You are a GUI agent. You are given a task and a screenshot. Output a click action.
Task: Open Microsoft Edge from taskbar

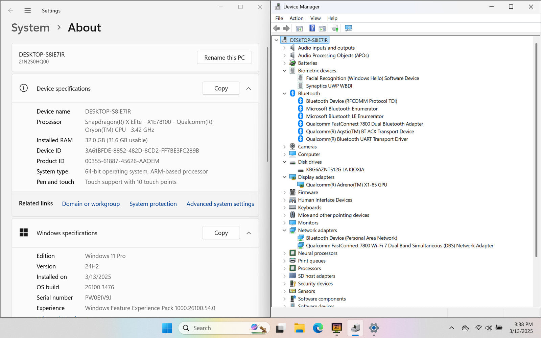pos(318,328)
